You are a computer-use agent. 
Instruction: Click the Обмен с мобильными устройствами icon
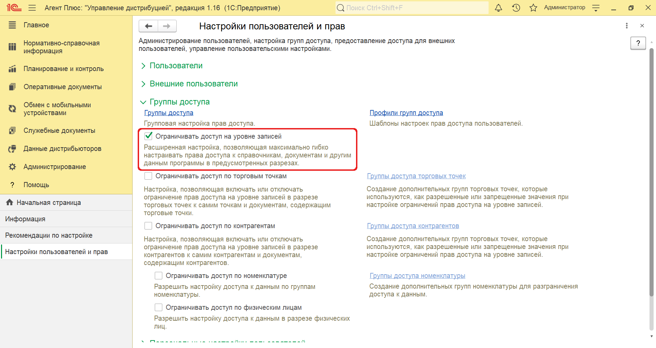pyautogui.click(x=12, y=109)
